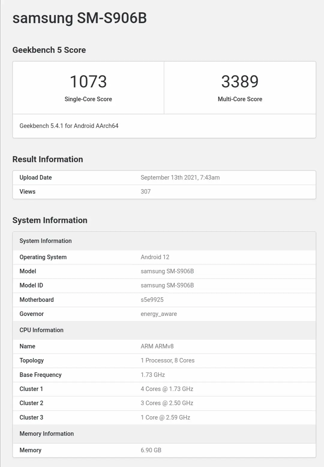Viewport: 324px width, 467px height.
Task: Select the Android 12 value
Action: 155,257
